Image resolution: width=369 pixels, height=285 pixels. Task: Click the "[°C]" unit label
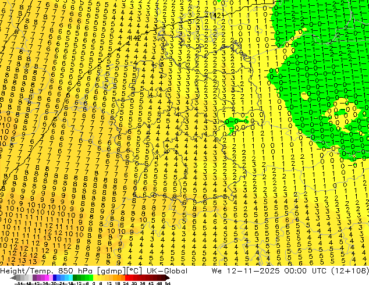pyautogui.click(x=134, y=271)
